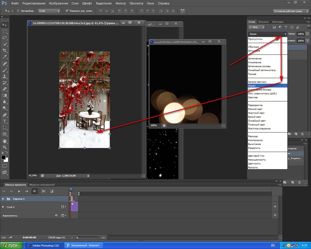
Task: Select the Quick Selection tool
Action: tap(4, 44)
